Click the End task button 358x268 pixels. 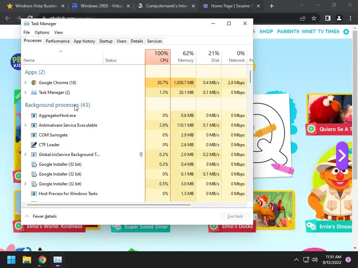[x=235, y=216]
